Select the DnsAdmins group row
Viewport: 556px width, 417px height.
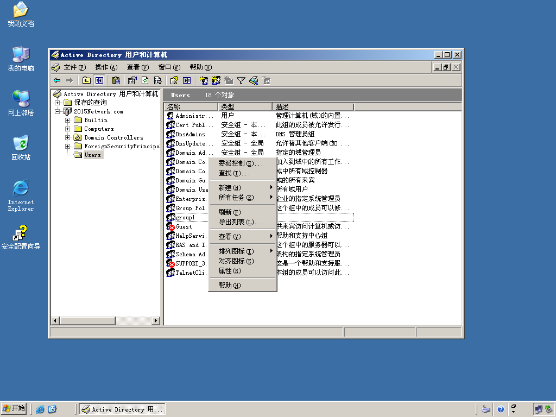coord(259,134)
